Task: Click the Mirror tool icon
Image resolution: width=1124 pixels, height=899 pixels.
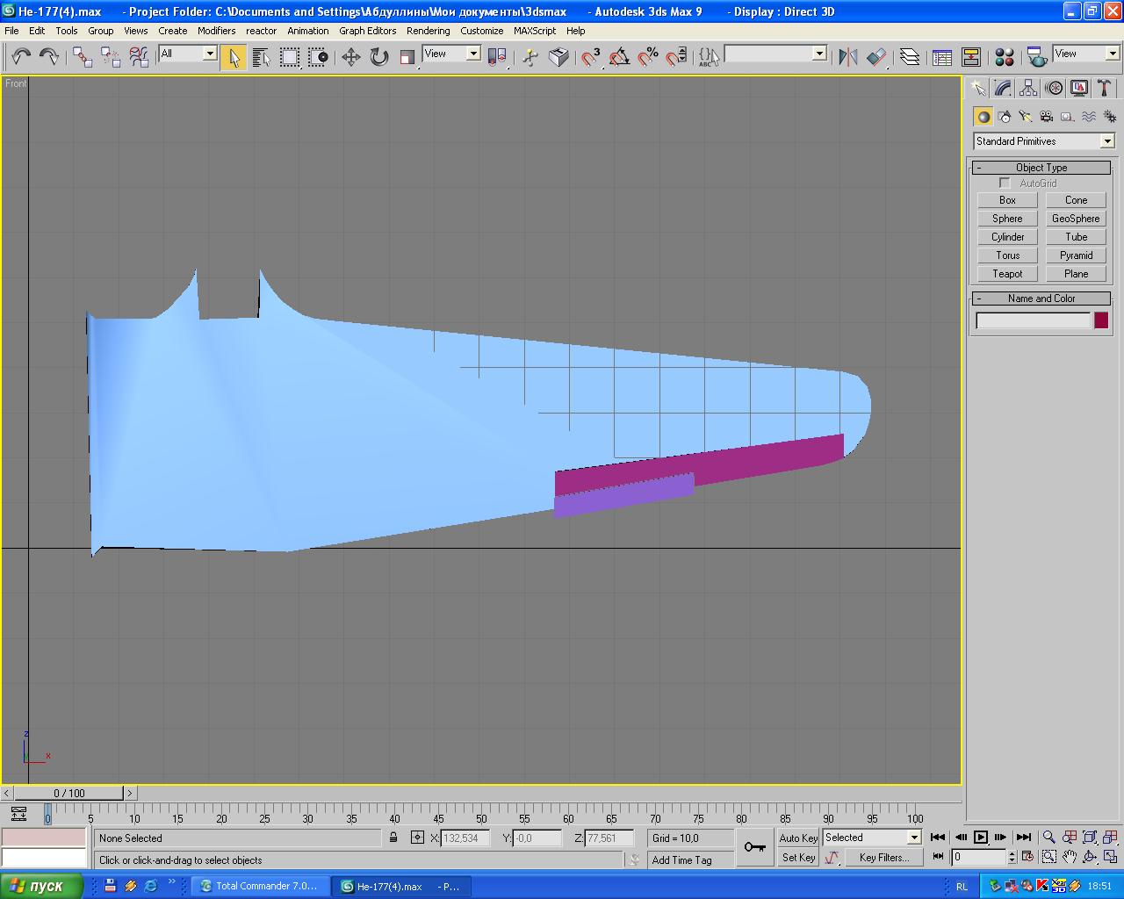Action: pos(847,57)
